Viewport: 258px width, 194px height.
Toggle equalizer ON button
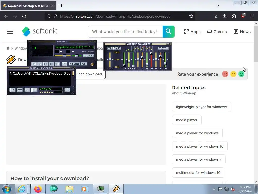[109, 48]
